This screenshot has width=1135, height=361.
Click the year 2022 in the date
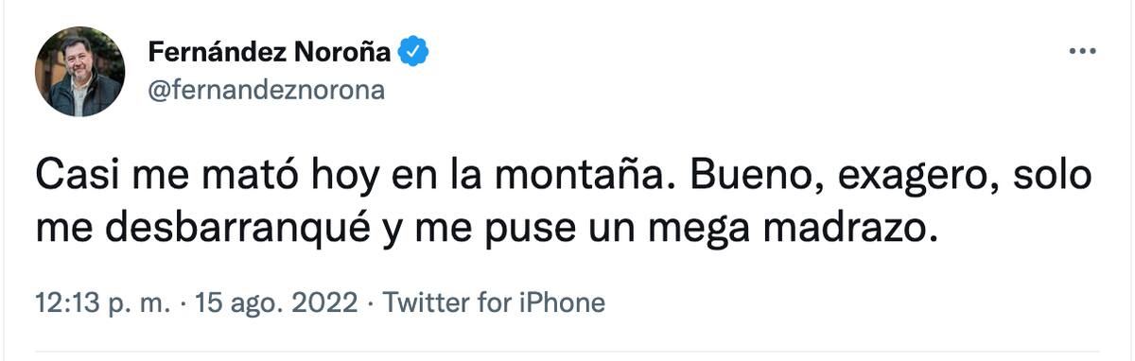click(325, 303)
